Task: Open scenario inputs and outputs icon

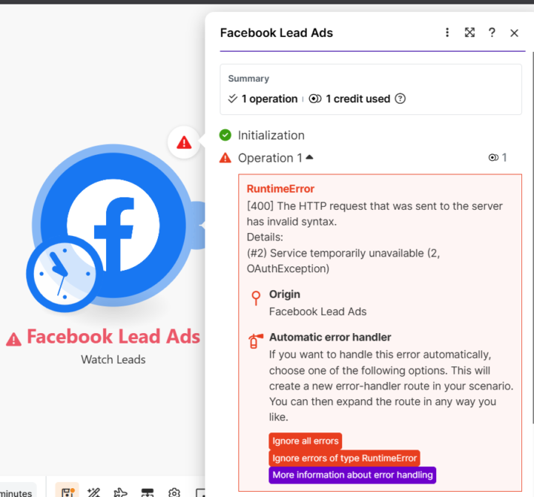Action: click(x=148, y=493)
